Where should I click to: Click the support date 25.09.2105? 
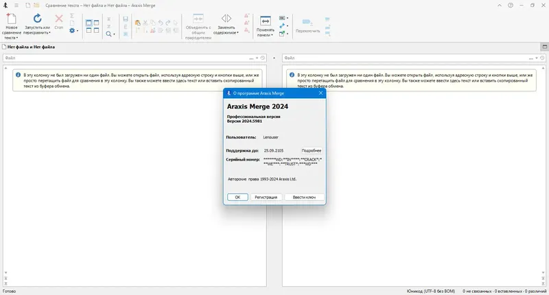(x=274, y=150)
